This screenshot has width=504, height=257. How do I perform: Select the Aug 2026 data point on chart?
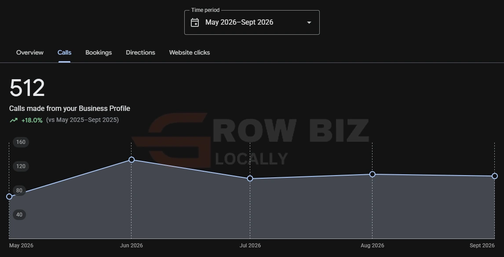pos(372,174)
